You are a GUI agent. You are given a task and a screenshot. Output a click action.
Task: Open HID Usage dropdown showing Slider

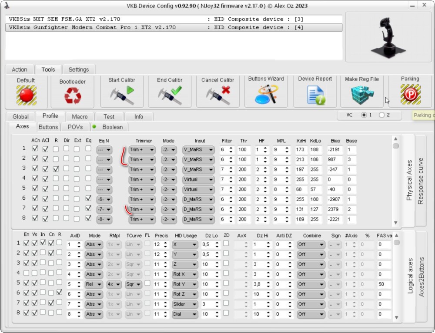185,304
